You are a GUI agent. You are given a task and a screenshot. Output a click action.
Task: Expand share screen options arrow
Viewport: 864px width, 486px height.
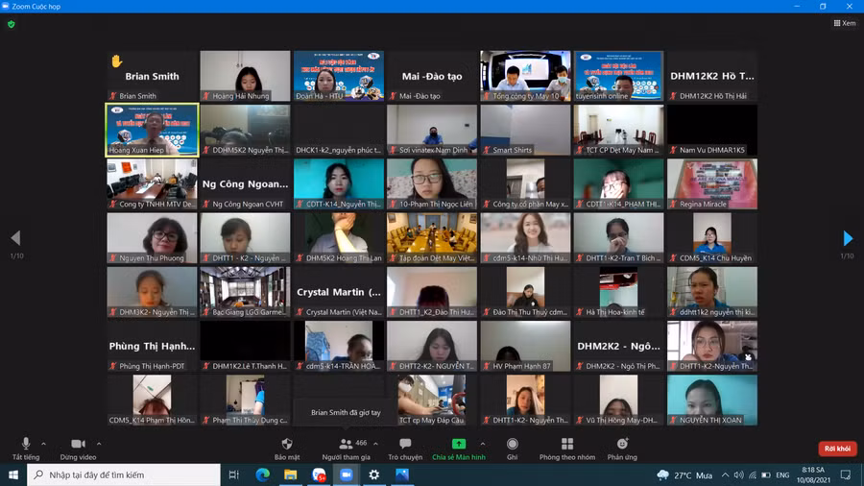[x=482, y=444]
